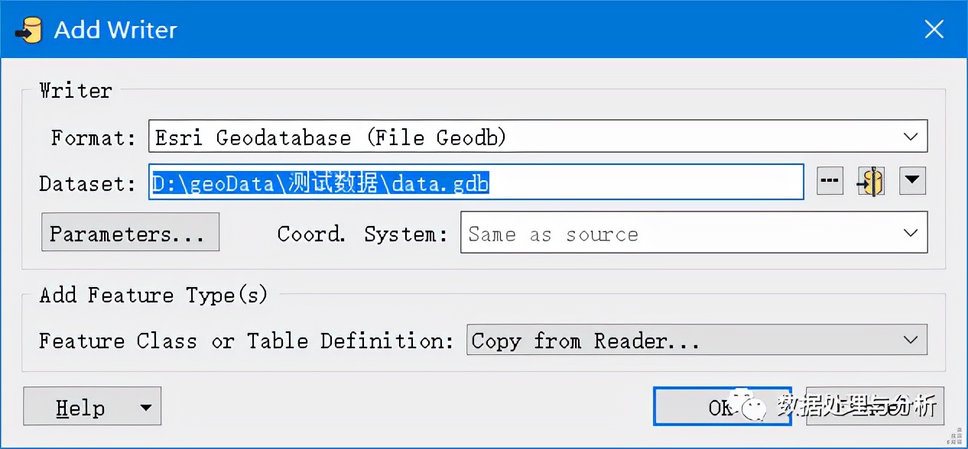Click the Add Writer title bar icon

click(28, 30)
